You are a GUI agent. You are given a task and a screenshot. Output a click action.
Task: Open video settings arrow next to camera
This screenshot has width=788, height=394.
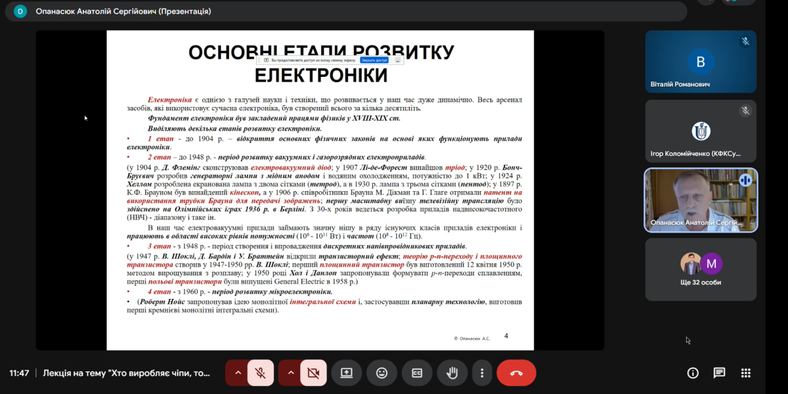click(x=290, y=373)
